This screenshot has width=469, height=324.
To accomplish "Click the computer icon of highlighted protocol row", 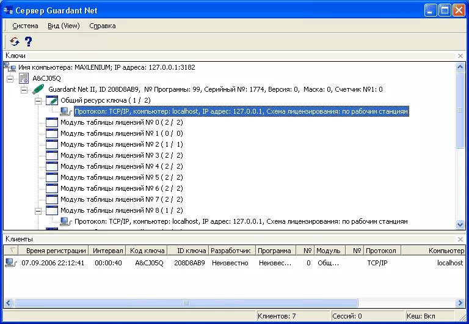I will point(66,111).
